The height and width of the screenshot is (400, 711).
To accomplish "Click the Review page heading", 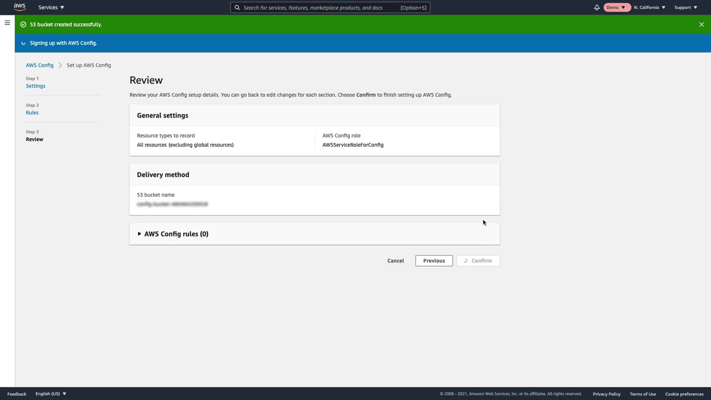I will coord(146,80).
